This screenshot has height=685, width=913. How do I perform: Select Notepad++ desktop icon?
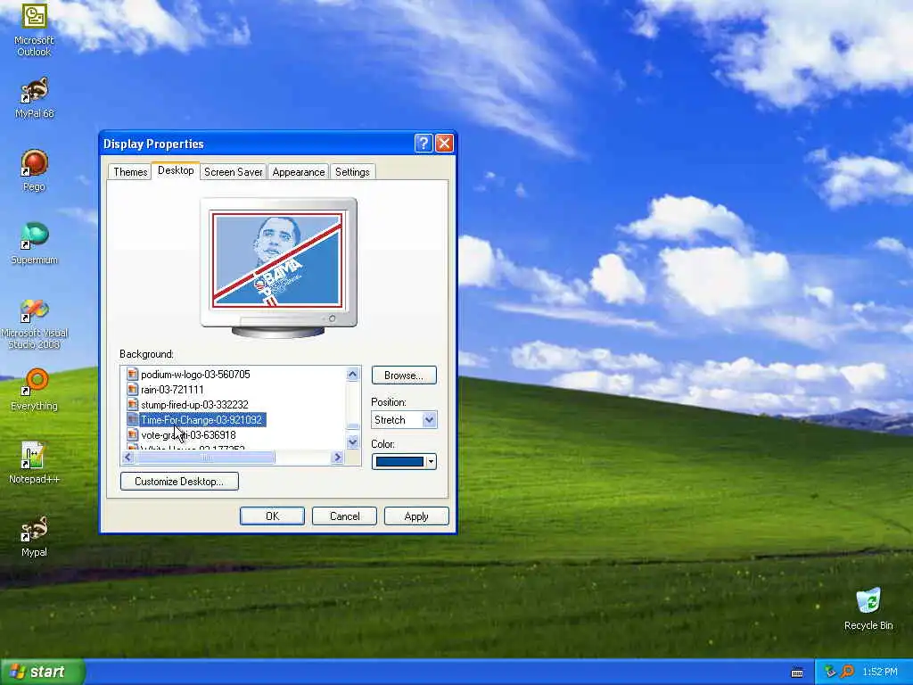coord(34,463)
